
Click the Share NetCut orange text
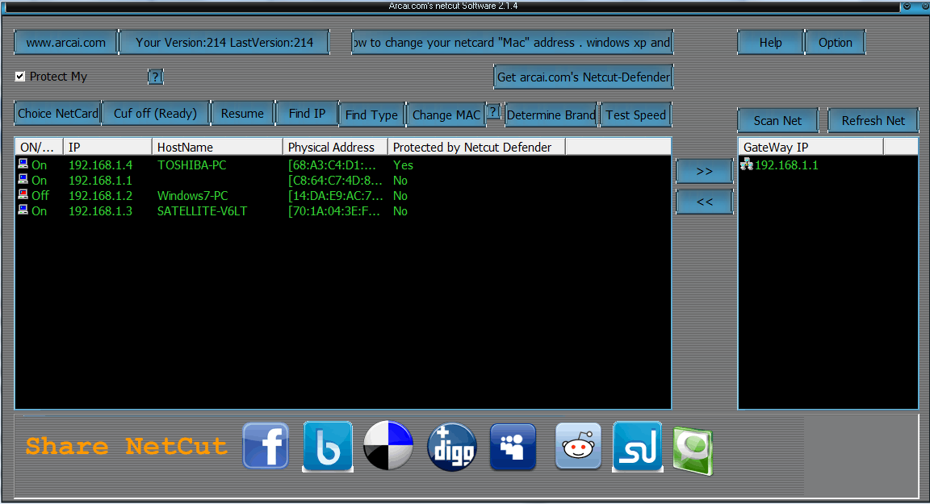pyautogui.click(x=126, y=446)
